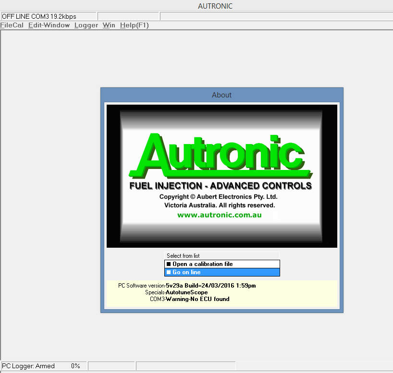
Task: Visit the www.autronic.com.au link
Action: click(220, 215)
